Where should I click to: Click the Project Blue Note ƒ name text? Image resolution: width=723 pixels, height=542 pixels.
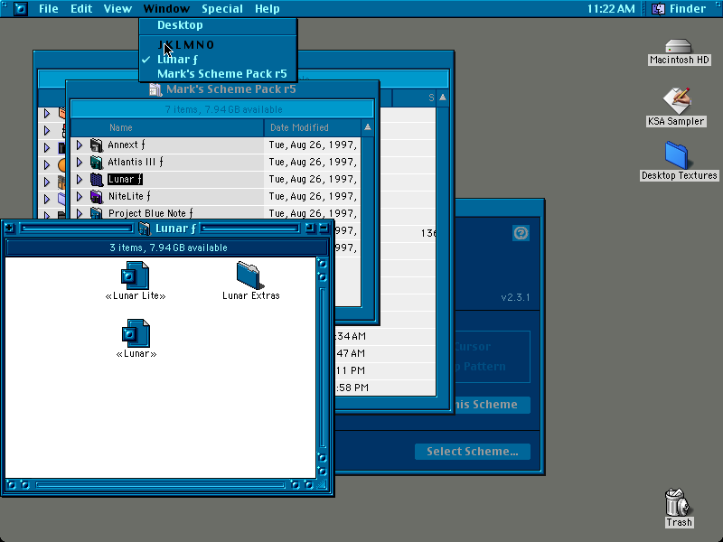(151, 213)
